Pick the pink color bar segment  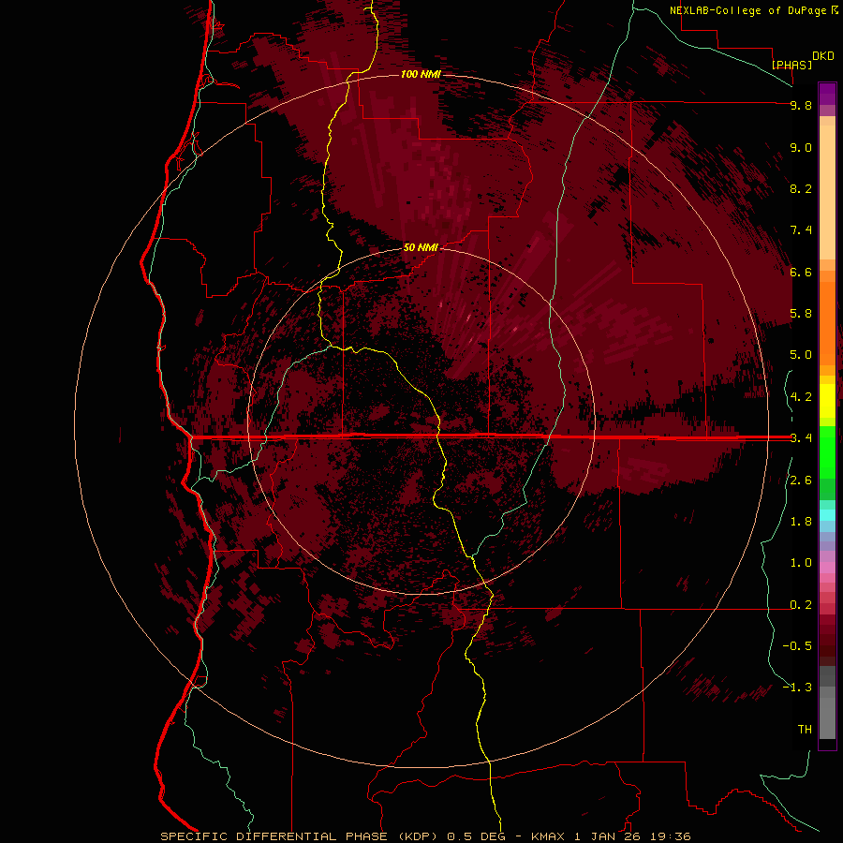tap(827, 568)
